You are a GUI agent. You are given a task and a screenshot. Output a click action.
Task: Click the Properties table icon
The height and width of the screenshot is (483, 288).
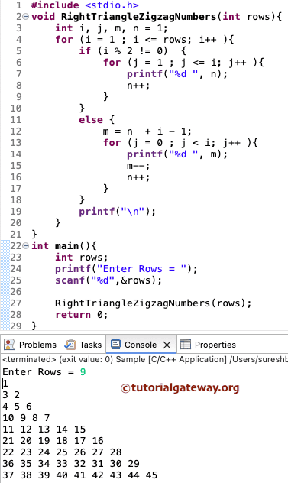pyautogui.click(x=186, y=345)
